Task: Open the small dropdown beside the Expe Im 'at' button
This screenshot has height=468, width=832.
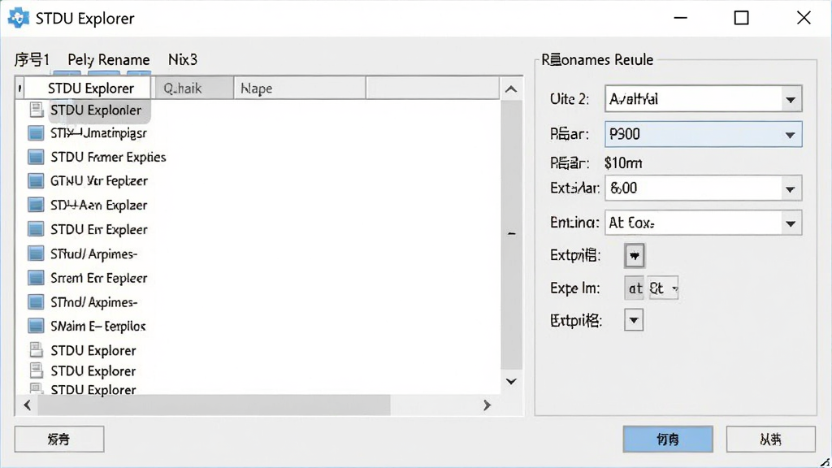Action: pyautogui.click(x=663, y=288)
